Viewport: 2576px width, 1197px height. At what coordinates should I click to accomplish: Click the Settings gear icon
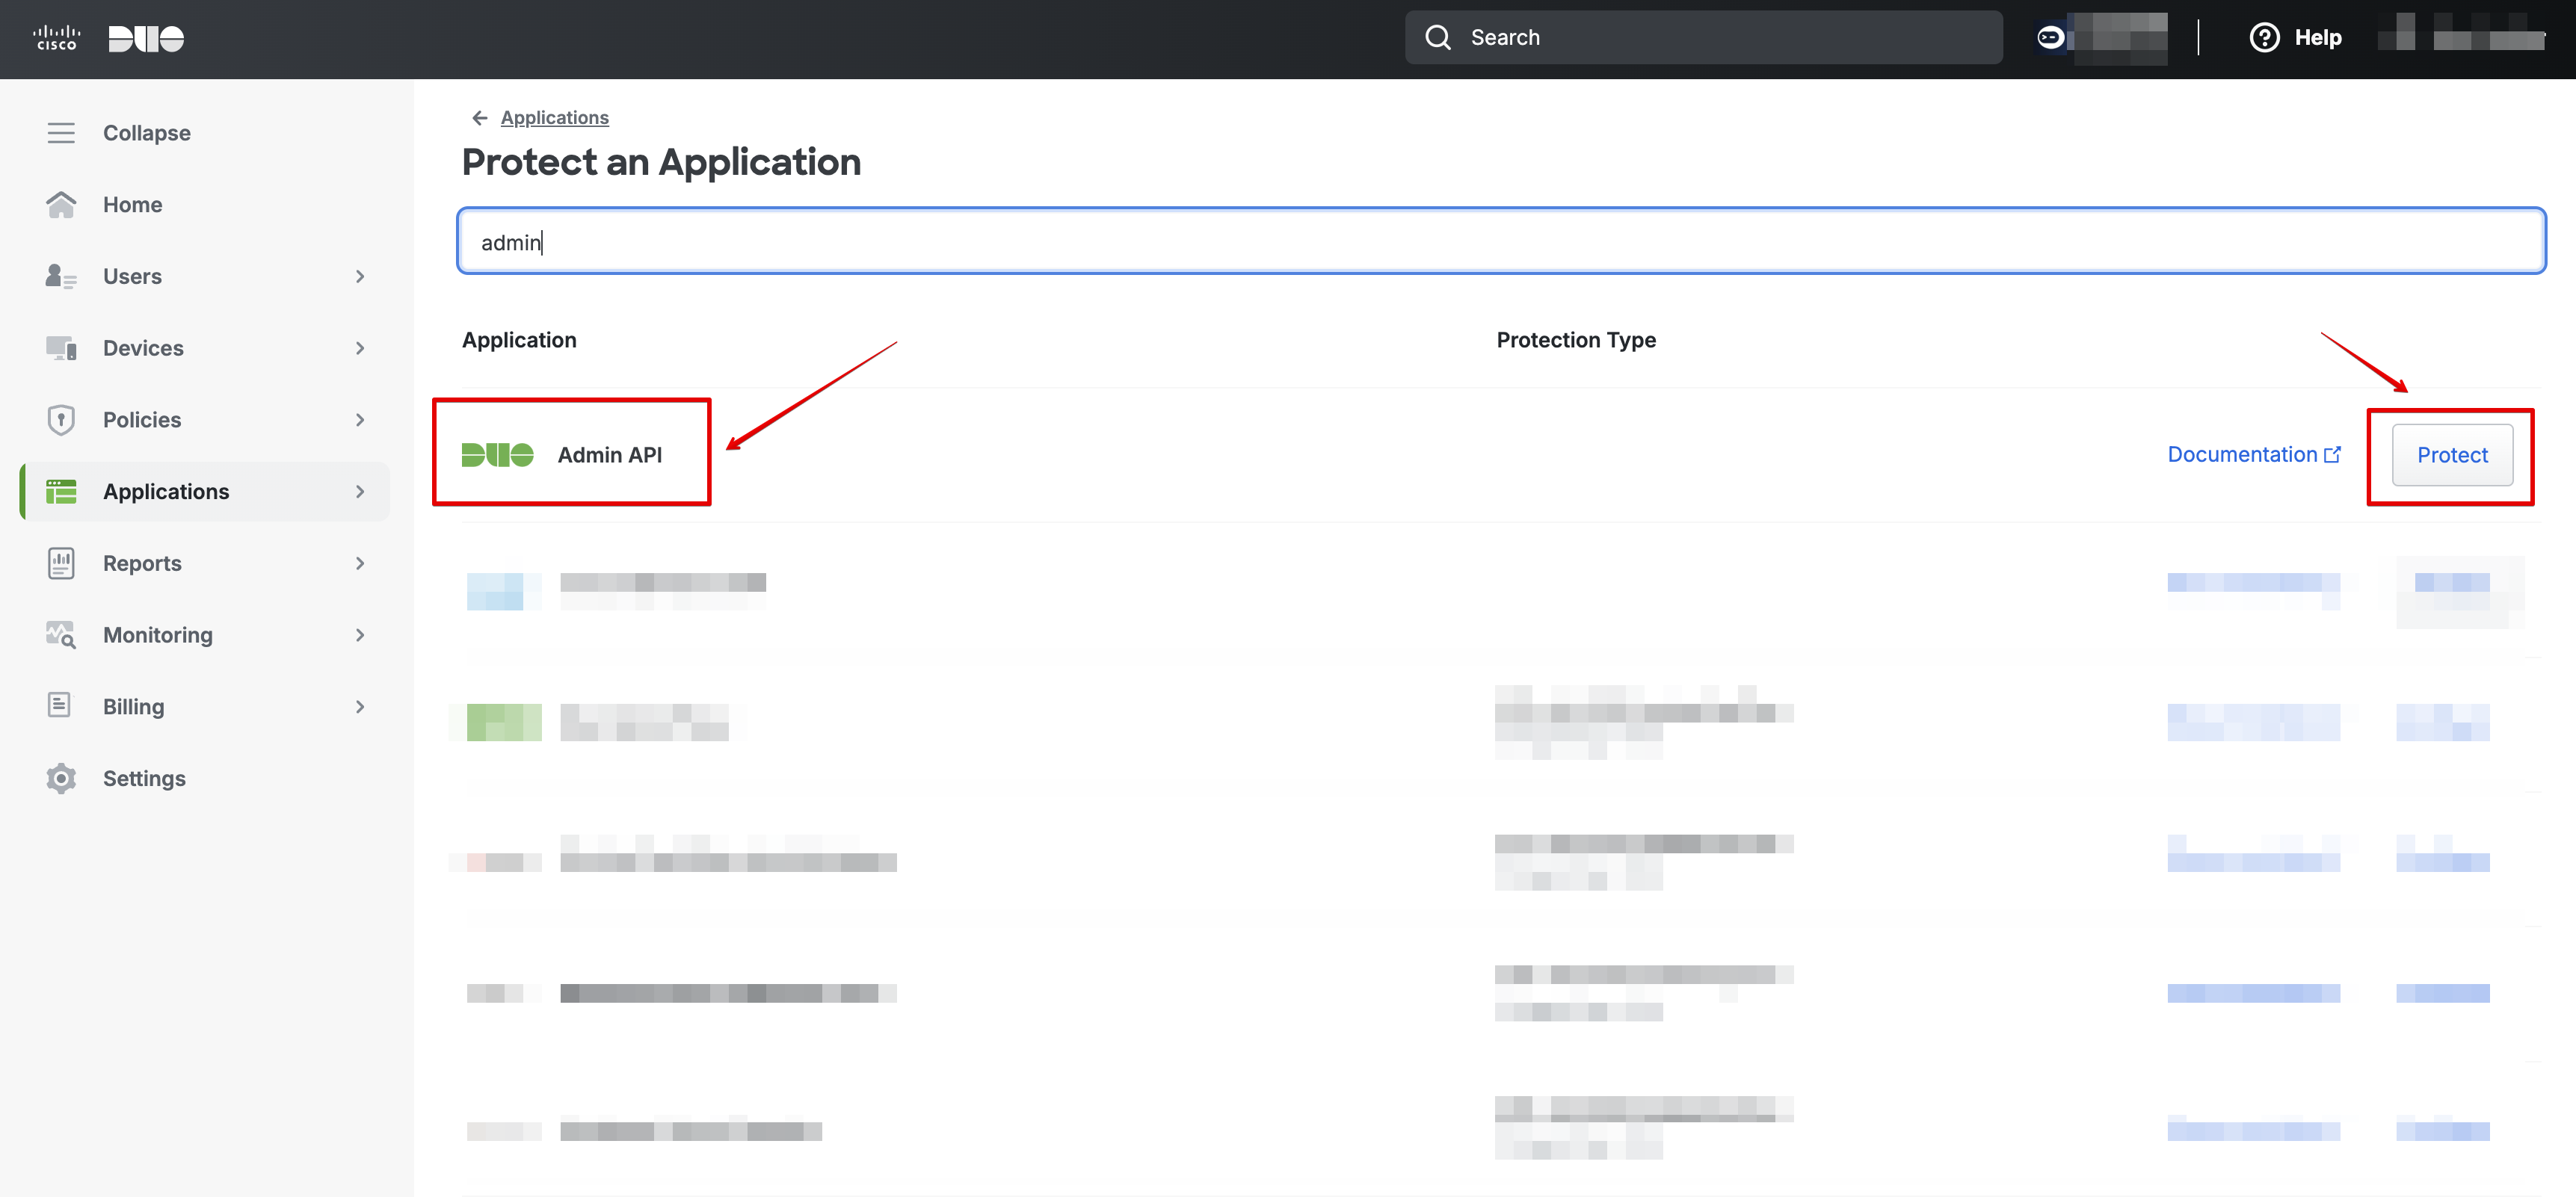pyautogui.click(x=61, y=779)
